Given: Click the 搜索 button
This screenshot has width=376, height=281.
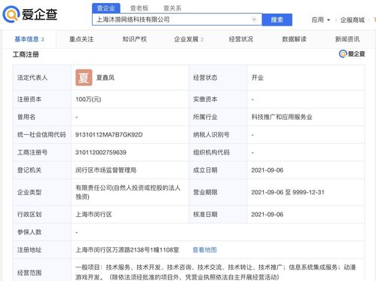Looking at the screenshot, I should tap(277, 20).
